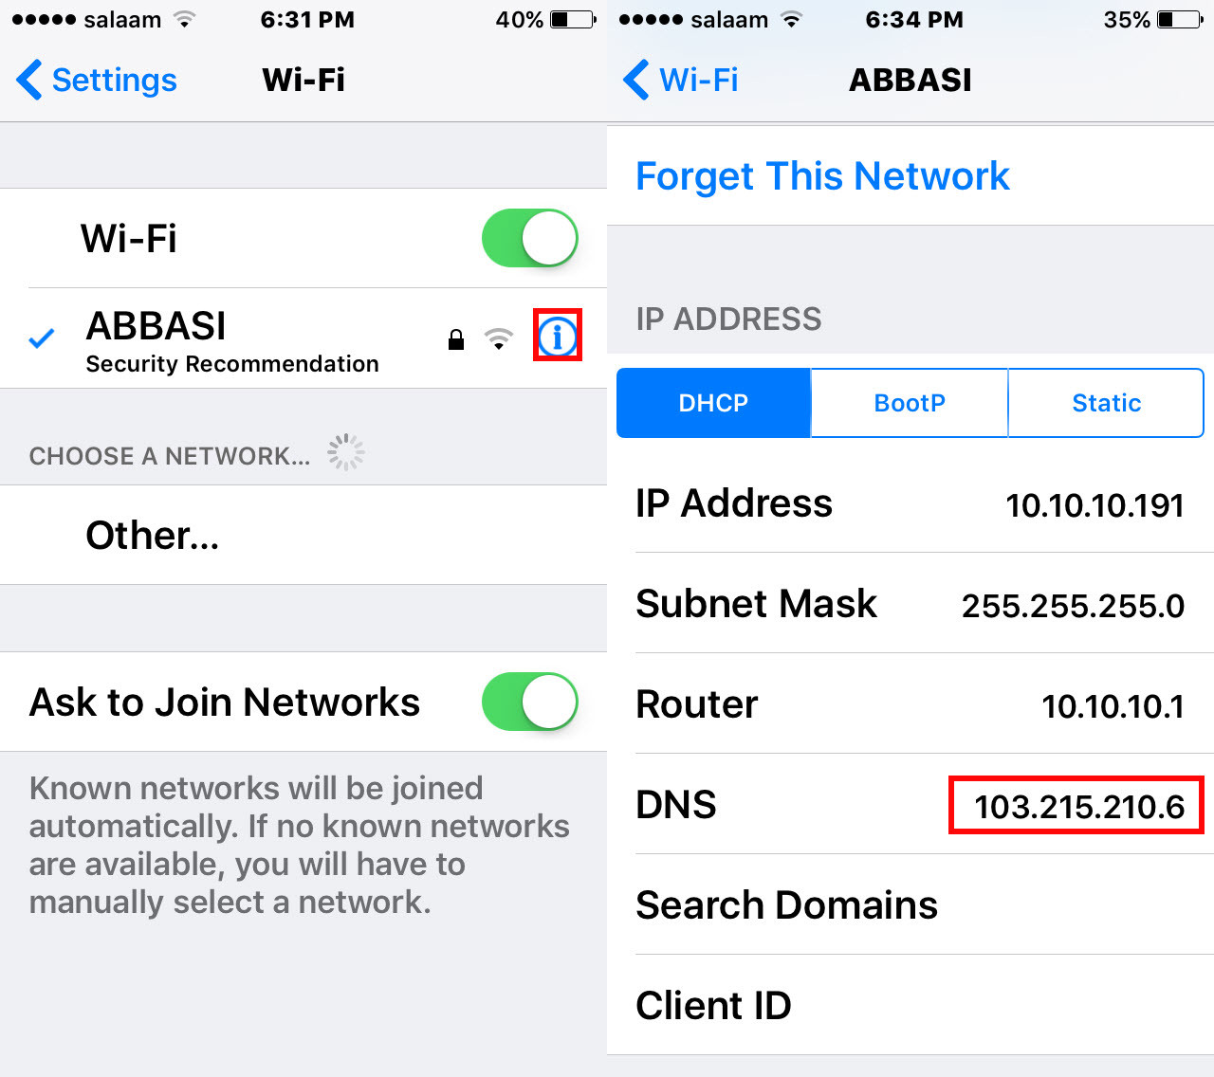Tap Other... to join a hidden network

coord(153,536)
